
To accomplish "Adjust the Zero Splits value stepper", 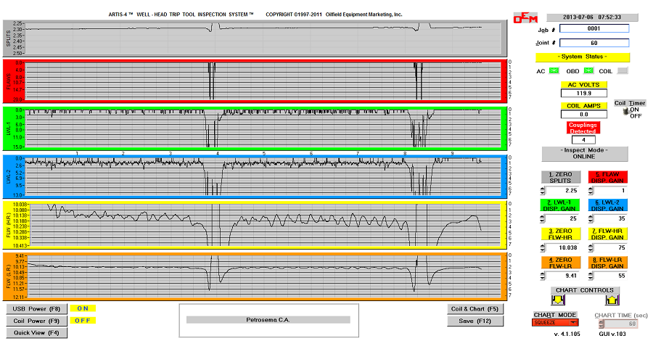I will click(542, 191).
